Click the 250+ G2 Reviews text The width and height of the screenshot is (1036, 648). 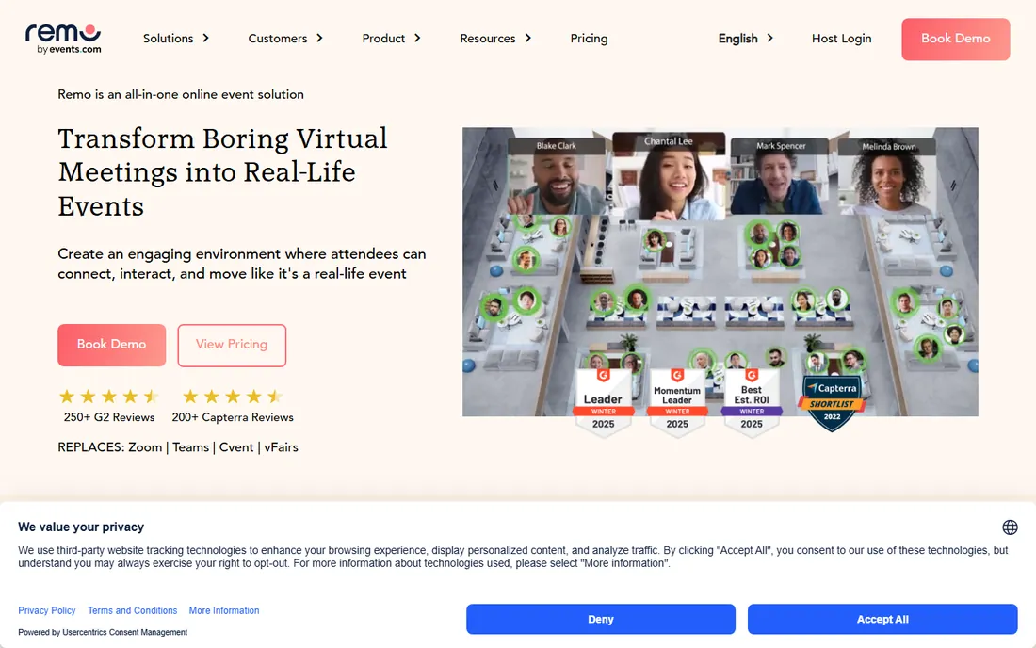pyautogui.click(x=109, y=417)
